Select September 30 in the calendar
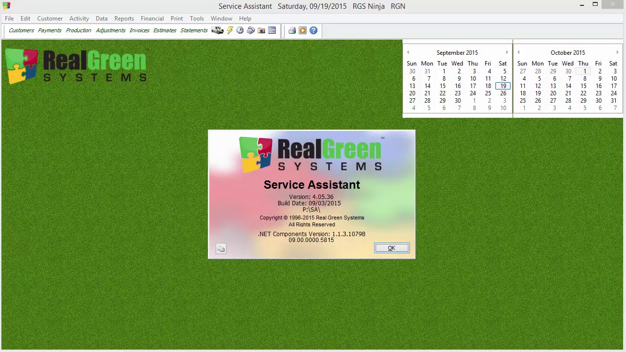Image resolution: width=626 pixels, height=352 pixels. 458,101
